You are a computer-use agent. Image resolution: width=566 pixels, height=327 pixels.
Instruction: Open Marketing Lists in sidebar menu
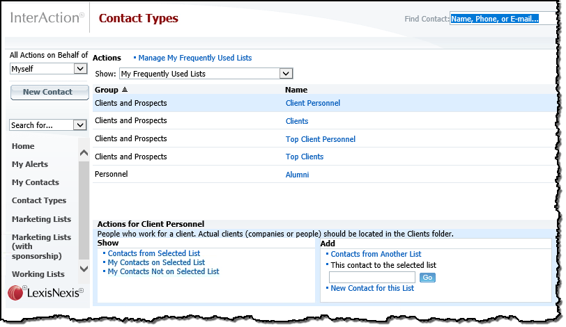42,219
